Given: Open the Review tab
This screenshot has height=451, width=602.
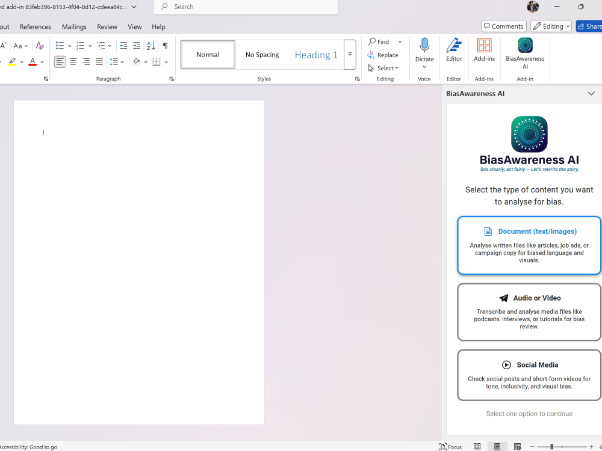Looking at the screenshot, I should 107,27.
